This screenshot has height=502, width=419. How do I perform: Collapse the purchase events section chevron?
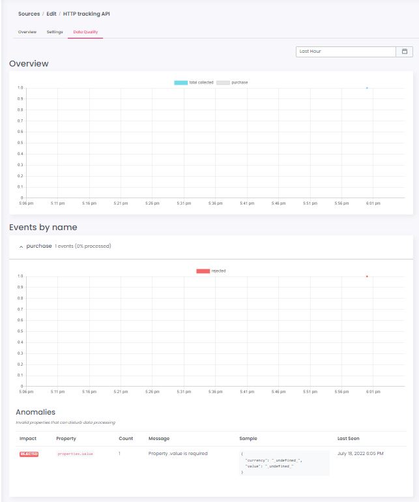(21, 246)
